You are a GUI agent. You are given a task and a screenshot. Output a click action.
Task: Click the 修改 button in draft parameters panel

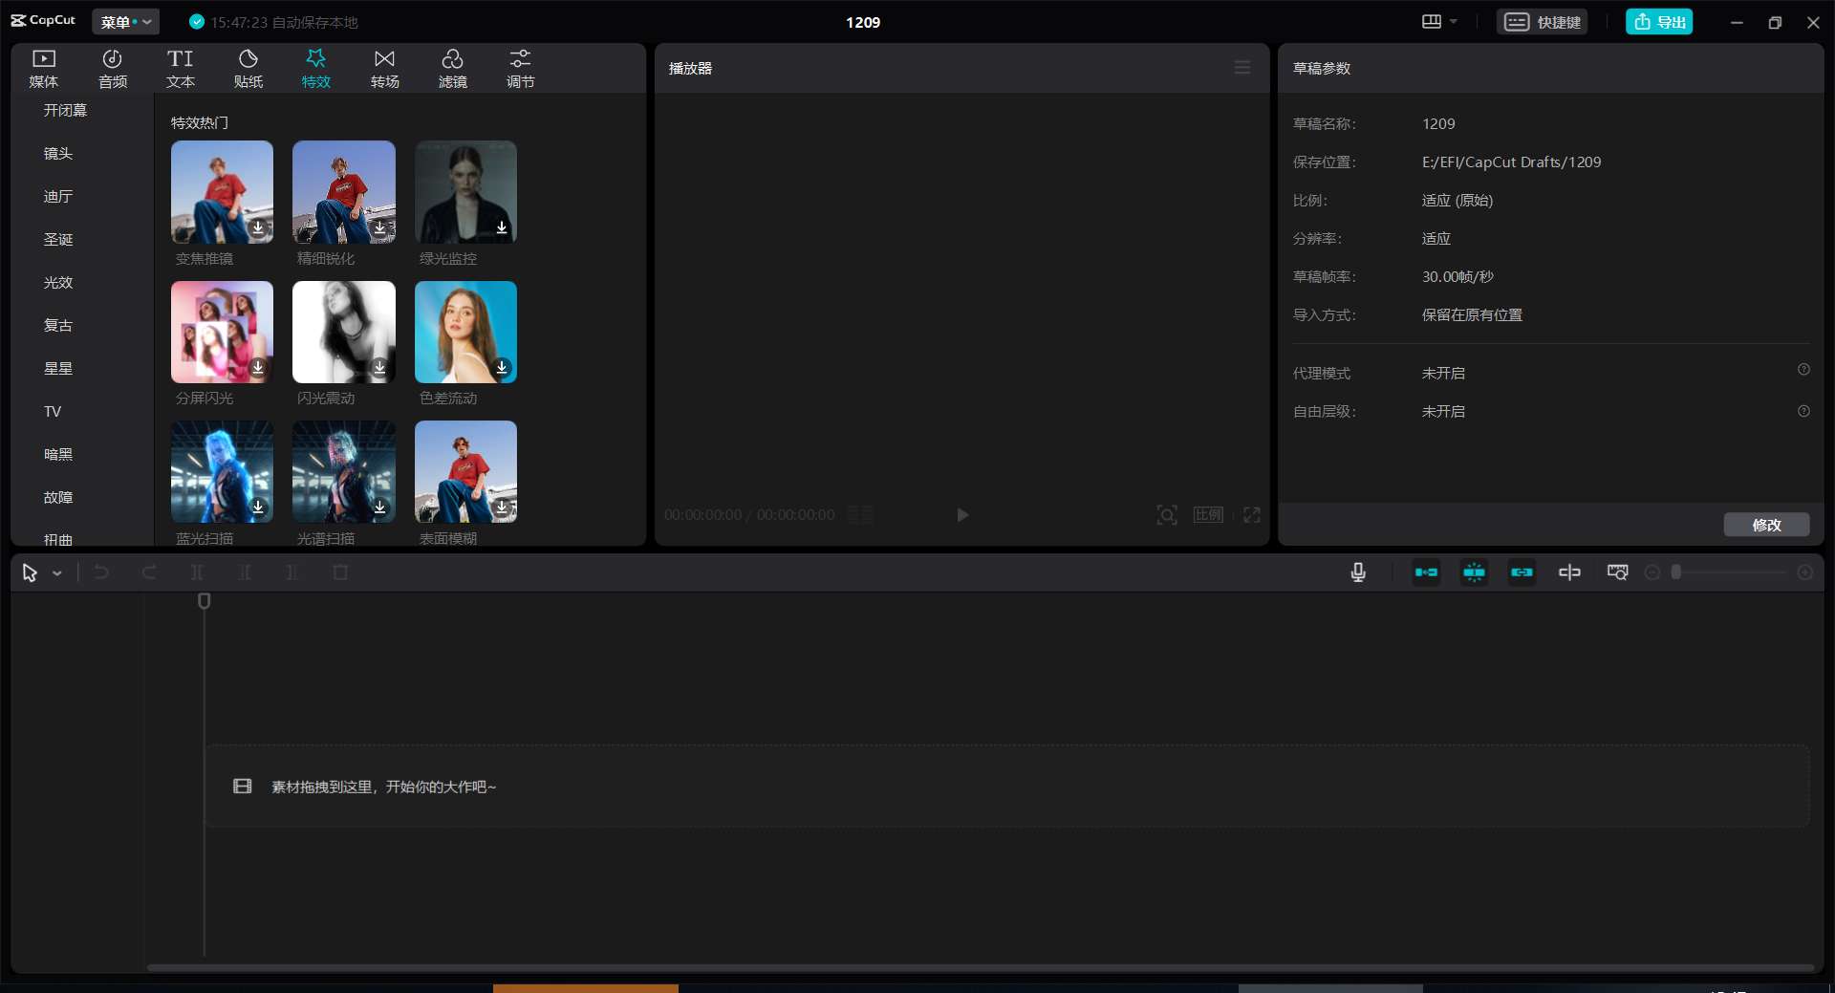(x=1765, y=525)
